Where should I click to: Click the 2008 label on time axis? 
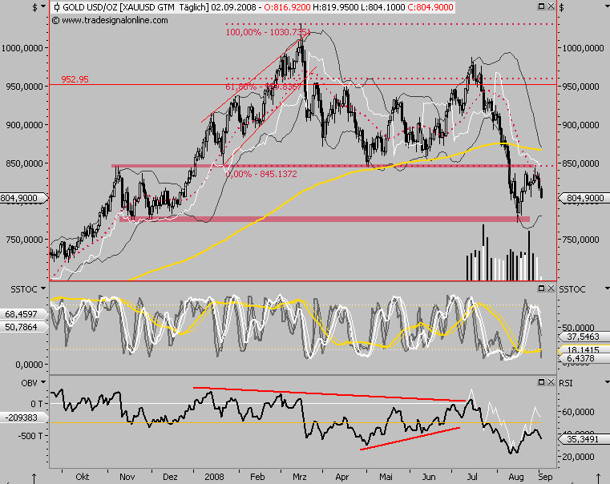(x=214, y=477)
